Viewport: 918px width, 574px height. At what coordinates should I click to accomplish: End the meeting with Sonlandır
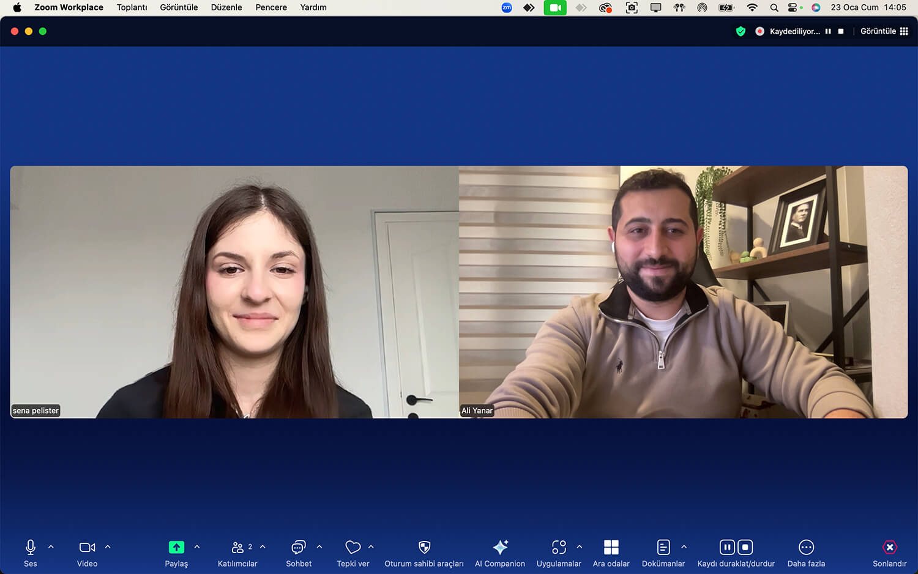[x=889, y=547]
